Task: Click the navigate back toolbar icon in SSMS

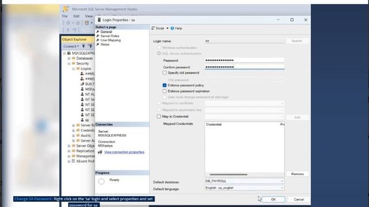Action: point(68,23)
